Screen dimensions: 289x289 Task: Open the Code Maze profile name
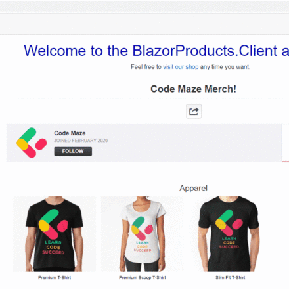coord(70,133)
